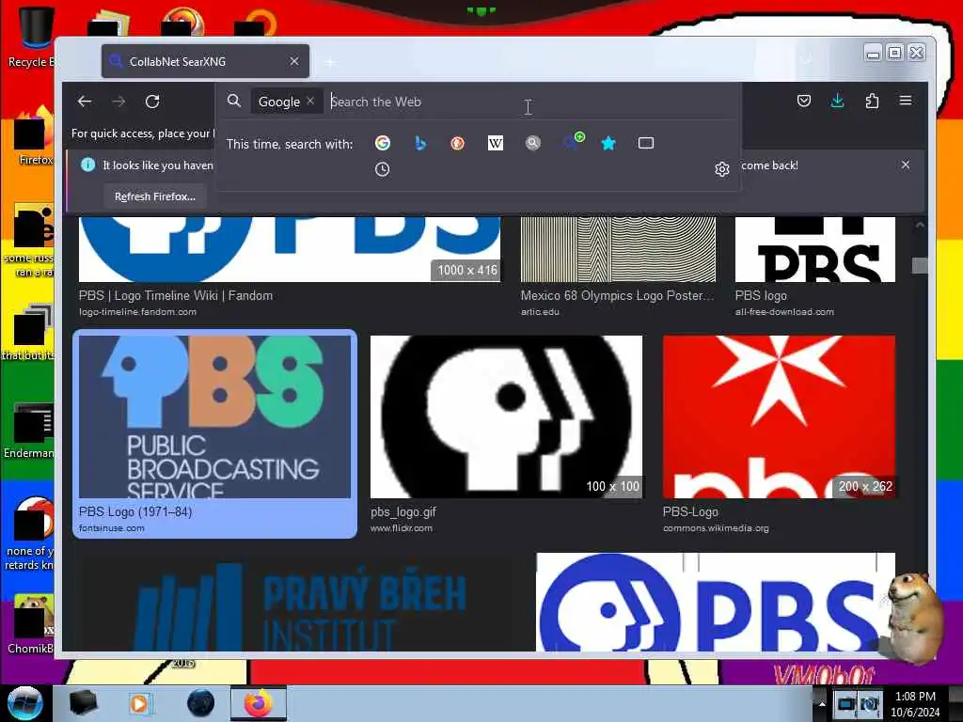
Task: Open the pbs_logo.gif image thumbnail
Action: 506,416
